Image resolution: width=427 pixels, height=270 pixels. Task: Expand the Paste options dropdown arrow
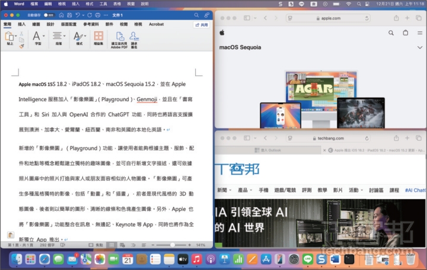tap(16, 36)
